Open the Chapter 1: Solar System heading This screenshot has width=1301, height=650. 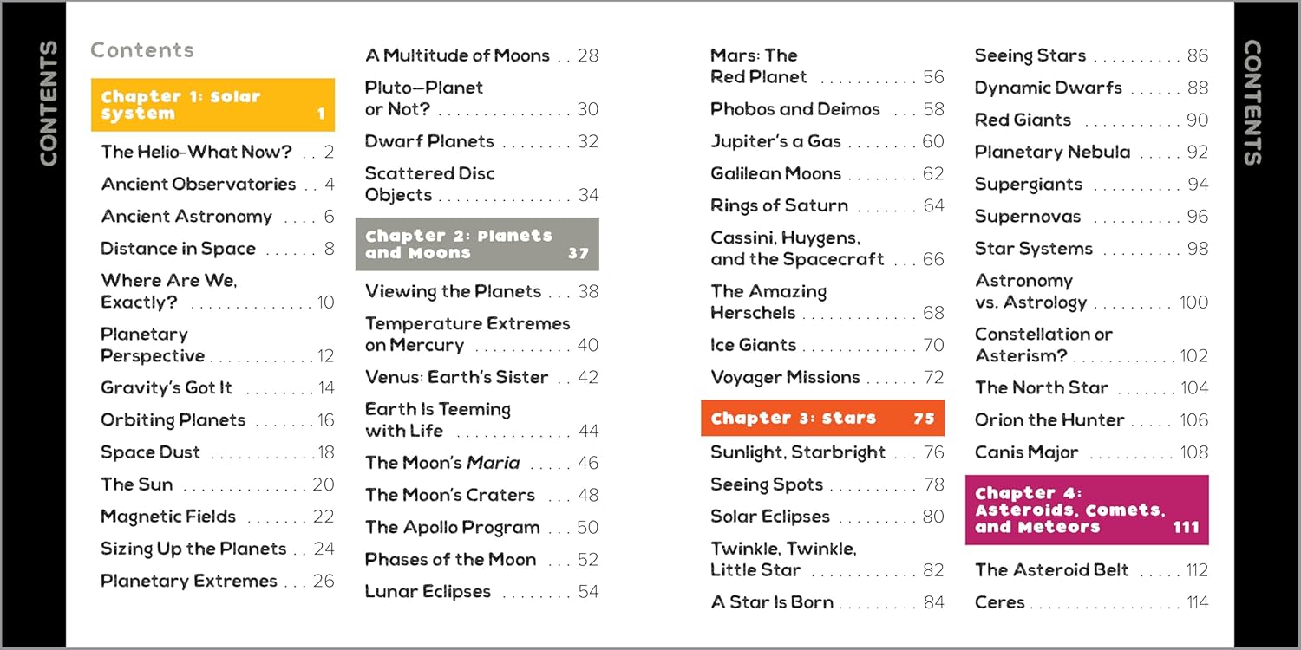click(212, 105)
